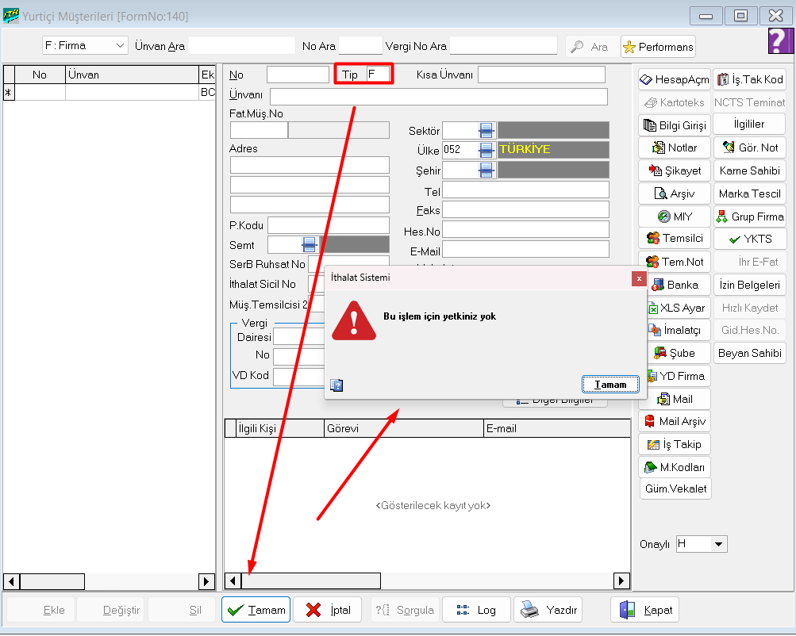Open the Şikayet complaints section

(674, 170)
